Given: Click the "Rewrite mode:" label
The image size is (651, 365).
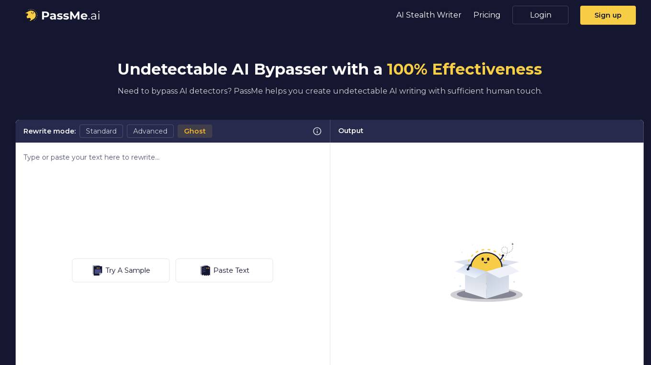Looking at the screenshot, I should click(x=50, y=131).
